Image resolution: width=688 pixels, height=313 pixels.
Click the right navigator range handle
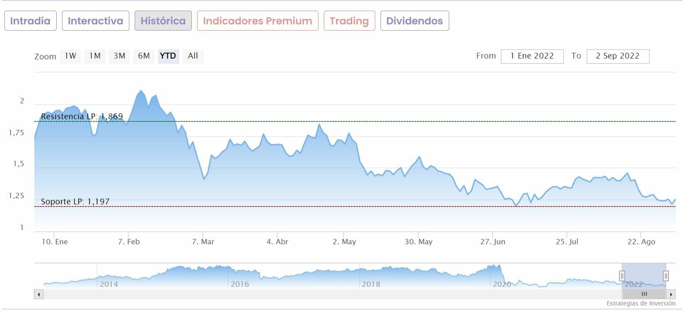665,276
